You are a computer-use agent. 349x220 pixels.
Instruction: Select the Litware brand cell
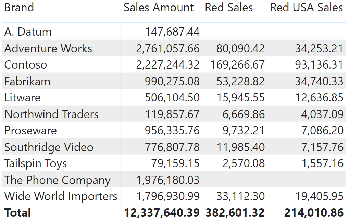pyautogui.click(x=23, y=98)
